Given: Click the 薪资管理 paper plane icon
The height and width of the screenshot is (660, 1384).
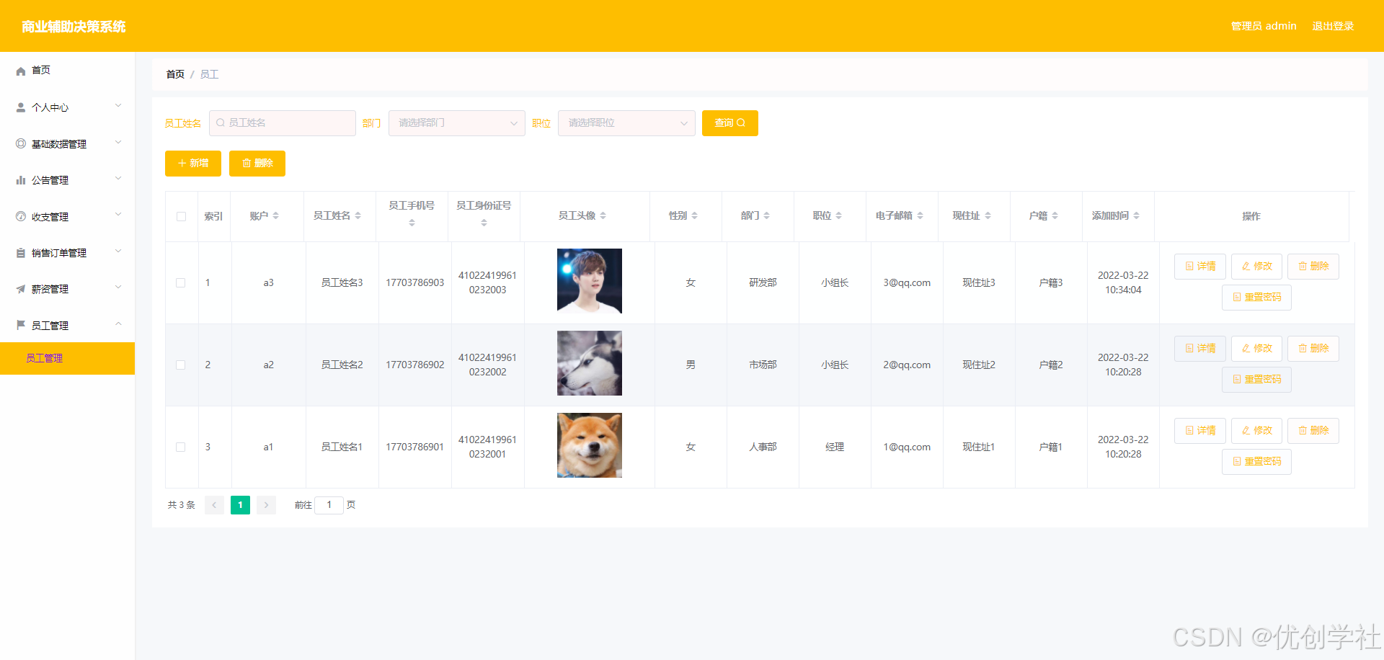Looking at the screenshot, I should coord(21,289).
